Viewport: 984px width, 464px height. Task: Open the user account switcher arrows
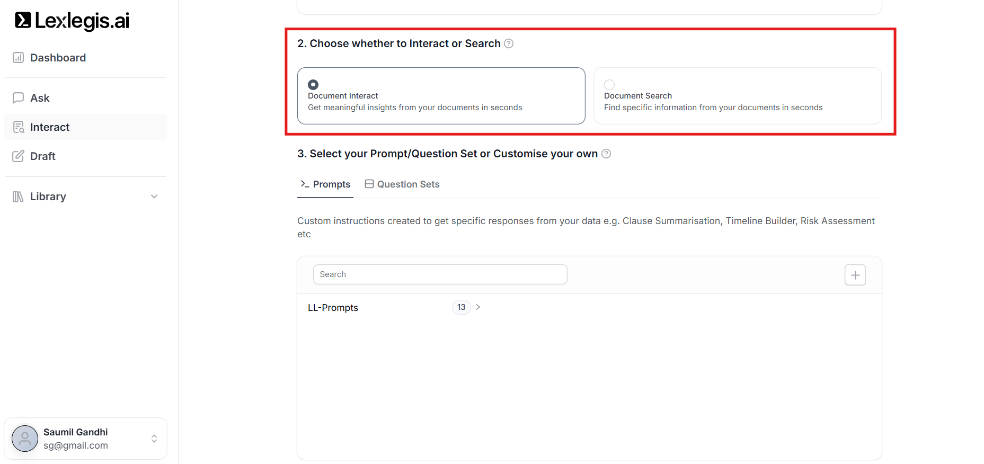tap(154, 439)
